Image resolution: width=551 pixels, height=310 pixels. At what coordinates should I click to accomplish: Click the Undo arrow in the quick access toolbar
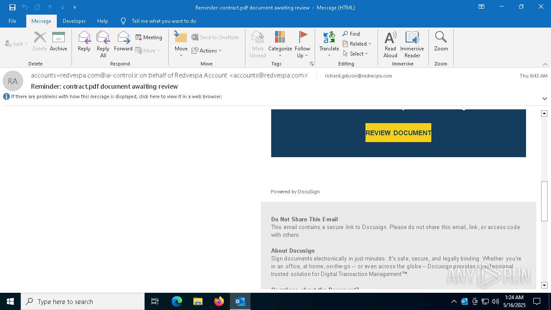[25, 7]
